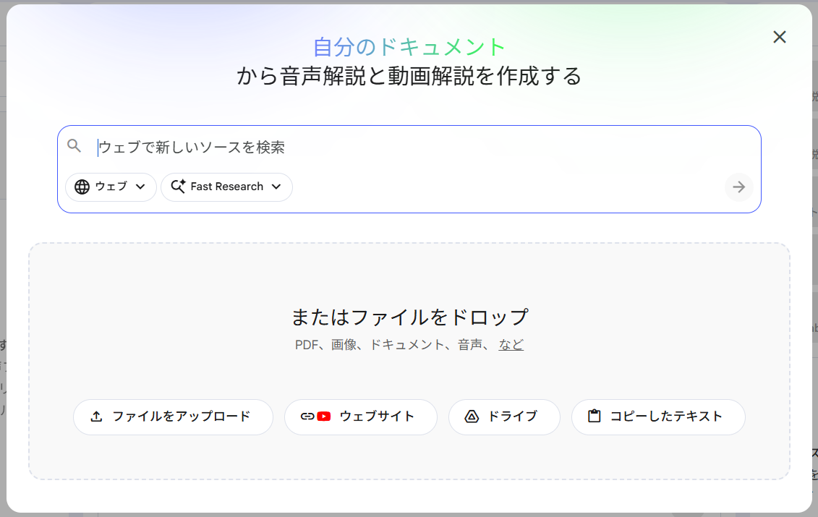Choose the ウェブサイト source label
Screen dimensions: 818x517
pos(377,416)
